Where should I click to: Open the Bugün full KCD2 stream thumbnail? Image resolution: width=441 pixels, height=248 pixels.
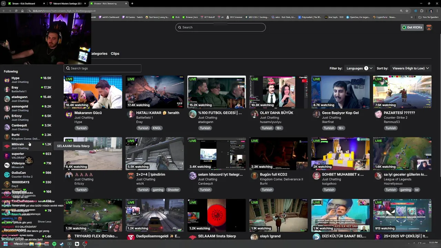[x=278, y=154]
